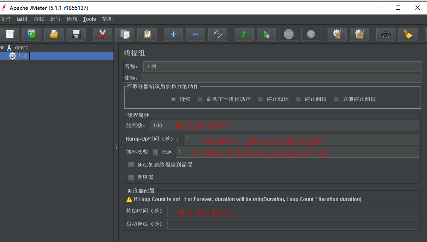Click the Ramp-Up时间 input field
This screenshot has height=242, width=427.
pyautogui.click(x=302, y=139)
